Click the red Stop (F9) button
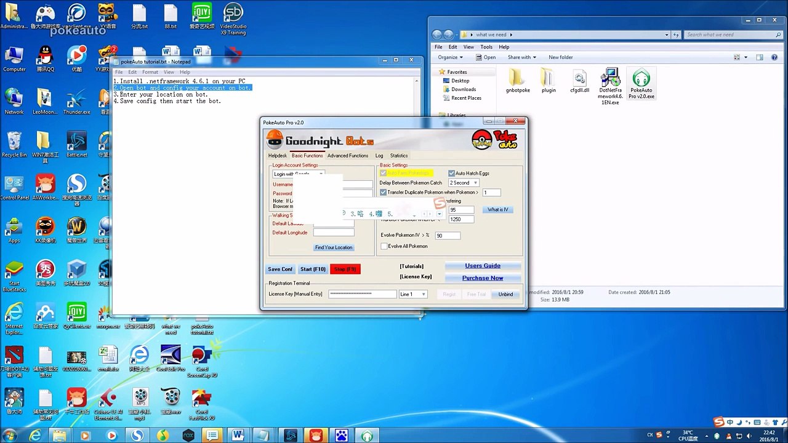 point(345,269)
